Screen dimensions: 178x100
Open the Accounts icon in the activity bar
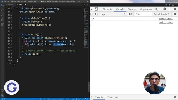[x=2, y=91]
